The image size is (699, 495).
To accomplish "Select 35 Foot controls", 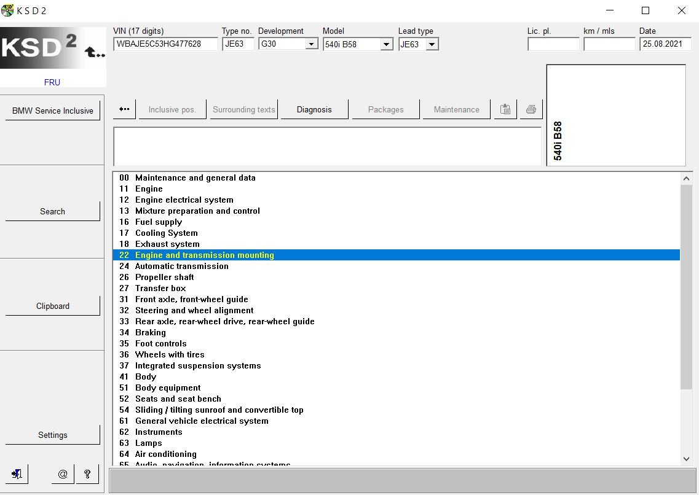I will [397, 343].
